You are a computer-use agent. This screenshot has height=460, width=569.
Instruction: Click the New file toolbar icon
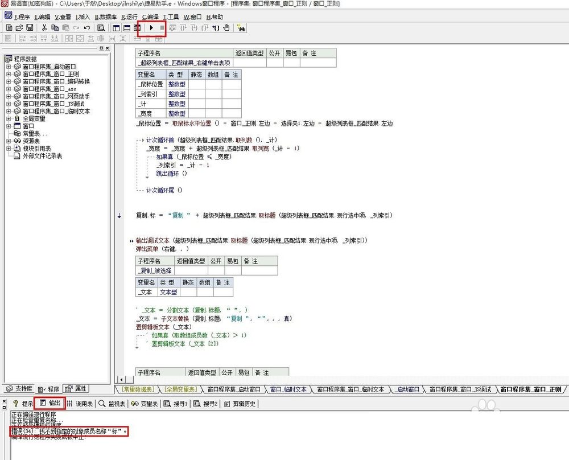(9, 27)
